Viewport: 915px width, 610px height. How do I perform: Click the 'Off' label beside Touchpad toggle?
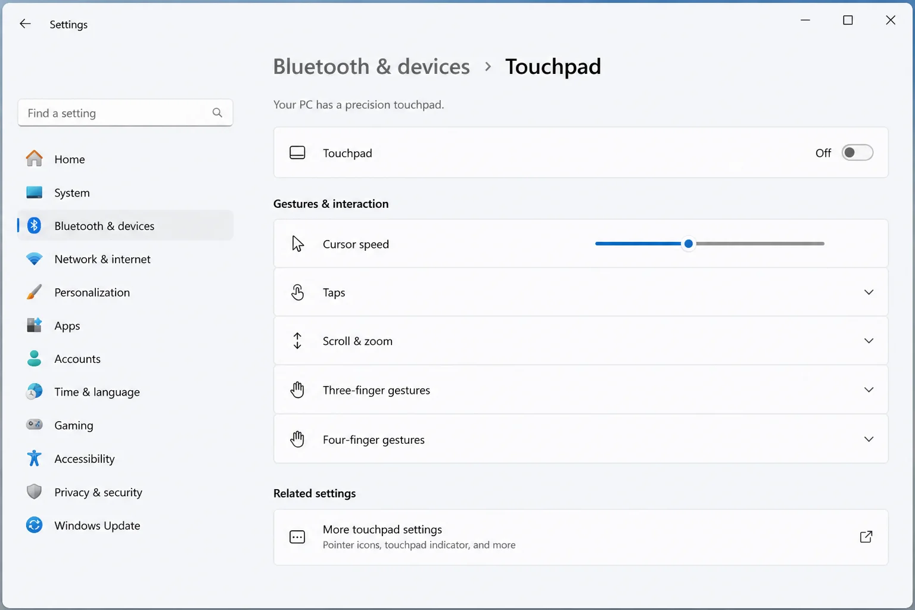(x=823, y=153)
